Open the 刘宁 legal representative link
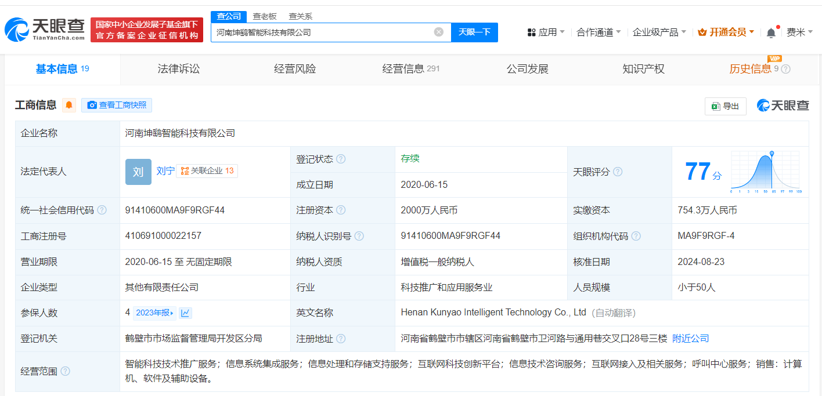 point(165,171)
